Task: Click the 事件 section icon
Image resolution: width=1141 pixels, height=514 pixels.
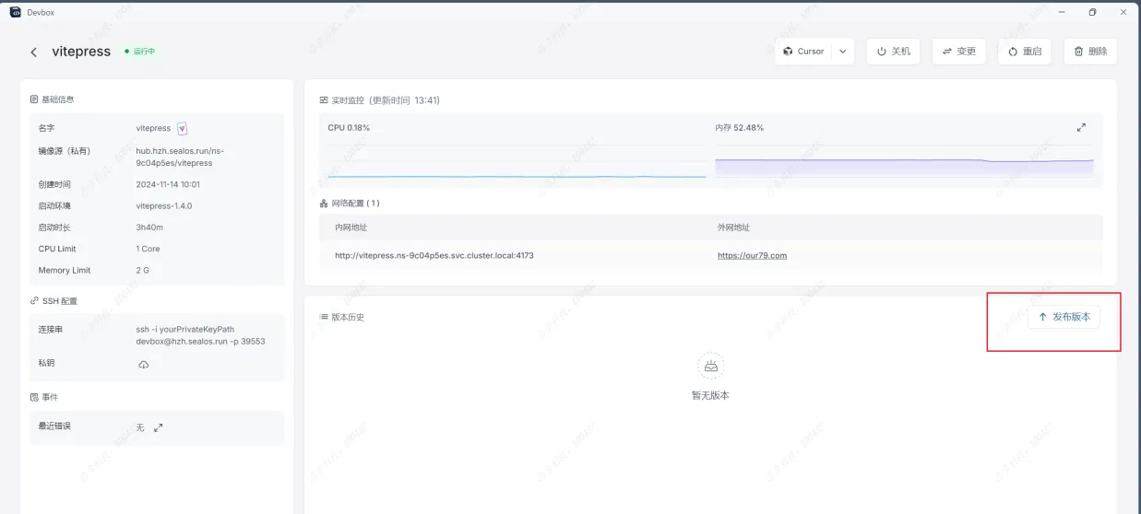Action: coord(34,397)
